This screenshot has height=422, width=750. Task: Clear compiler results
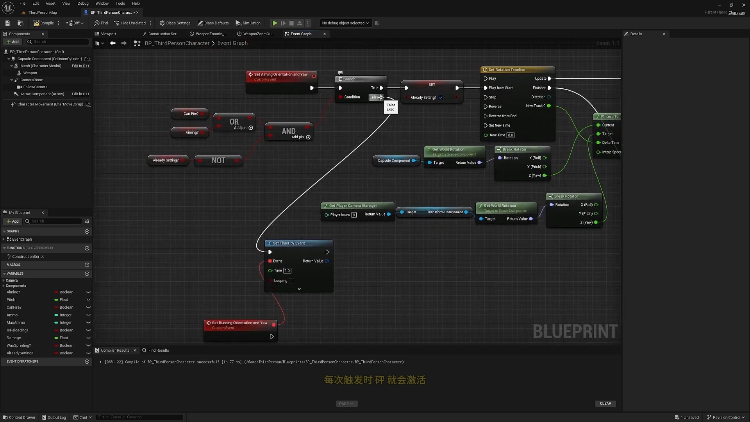(605, 404)
